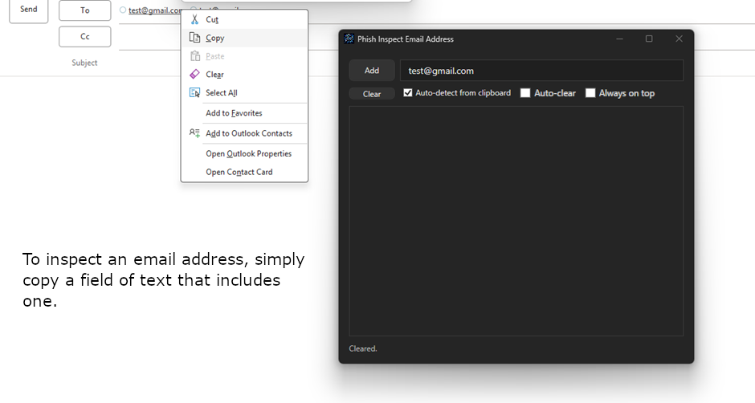Click the Add to Outlook Contacts icon
Viewport: 755px width, 403px height.
(194, 133)
